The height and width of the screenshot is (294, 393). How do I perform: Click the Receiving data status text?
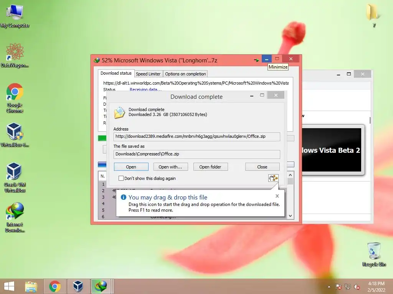point(145,90)
